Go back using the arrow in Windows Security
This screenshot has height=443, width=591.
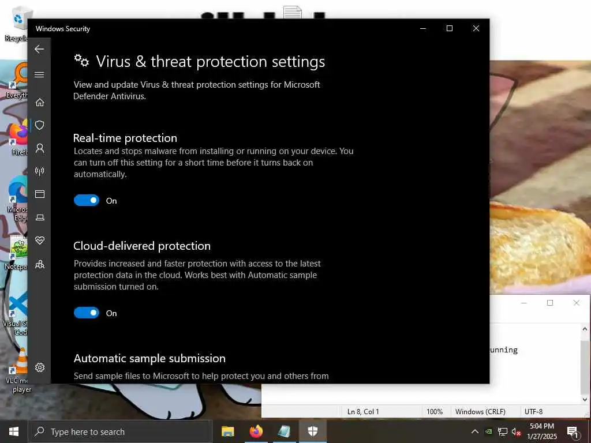pyautogui.click(x=39, y=49)
